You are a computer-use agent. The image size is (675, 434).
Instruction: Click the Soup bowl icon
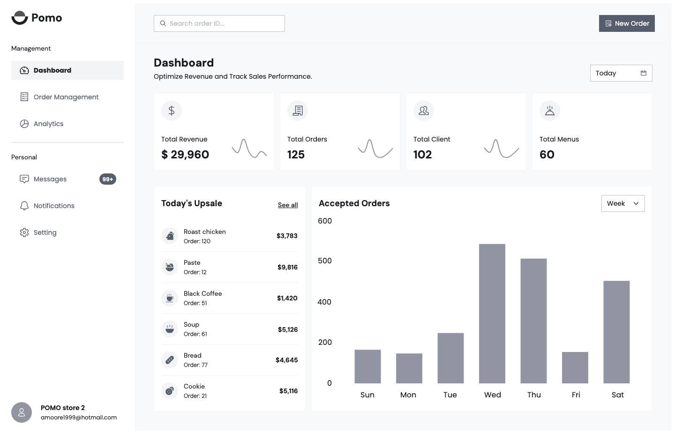tap(170, 329)
